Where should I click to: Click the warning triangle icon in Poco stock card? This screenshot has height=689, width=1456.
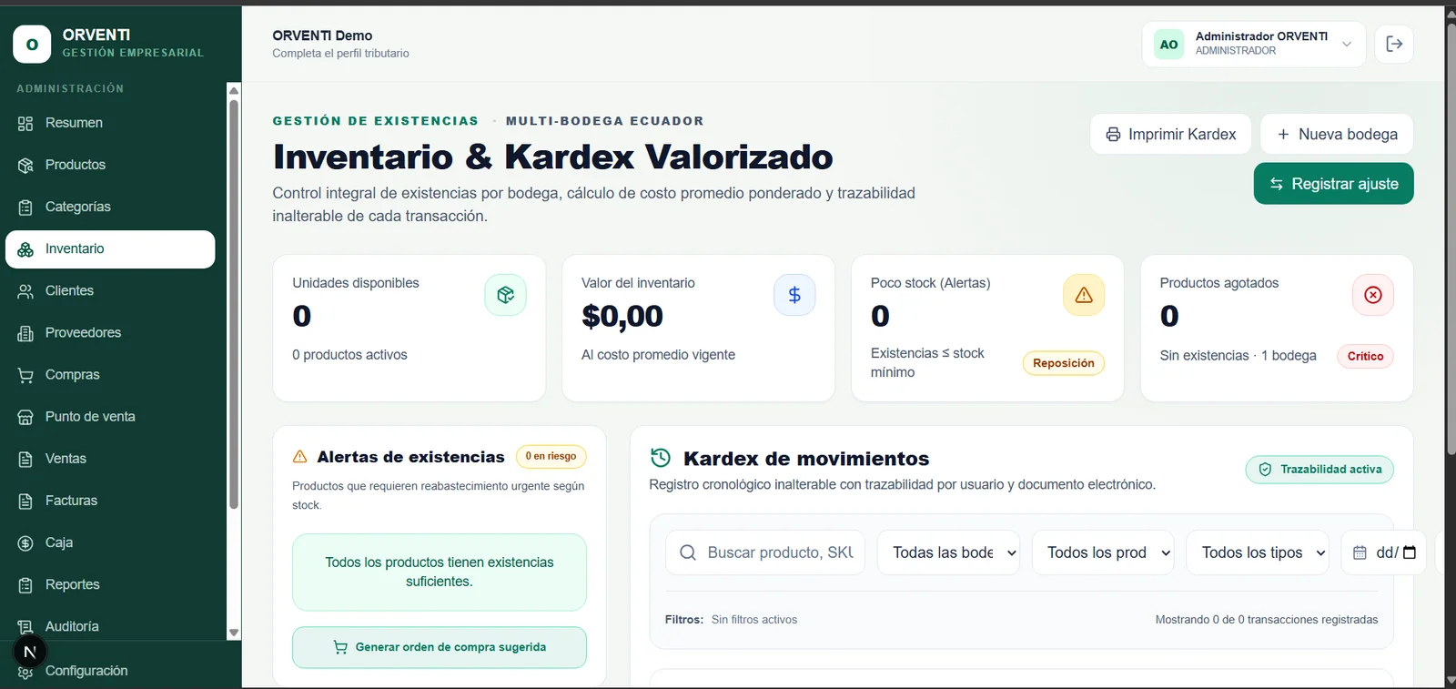click(1084, 295)
